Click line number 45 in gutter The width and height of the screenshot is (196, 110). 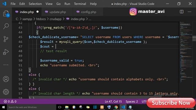tap(21, 37)
